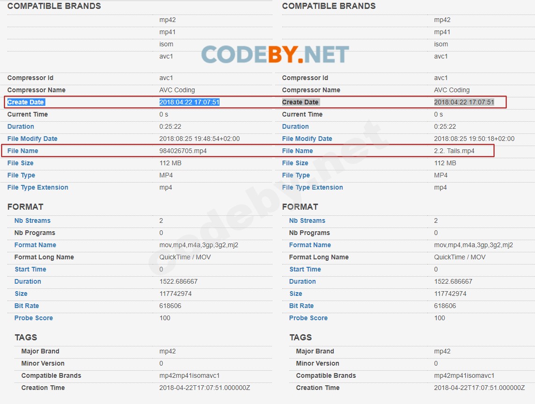Open the File Size link in left column

click(21, 163)
